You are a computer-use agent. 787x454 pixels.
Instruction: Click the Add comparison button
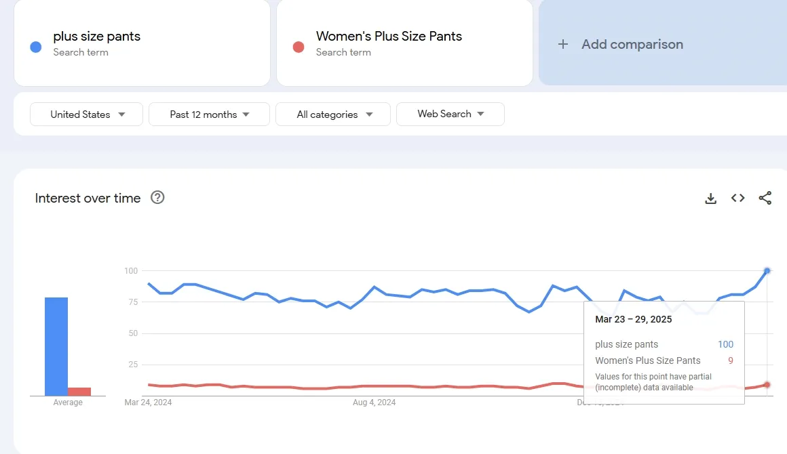pyautogui.click(x=631, y=45)
